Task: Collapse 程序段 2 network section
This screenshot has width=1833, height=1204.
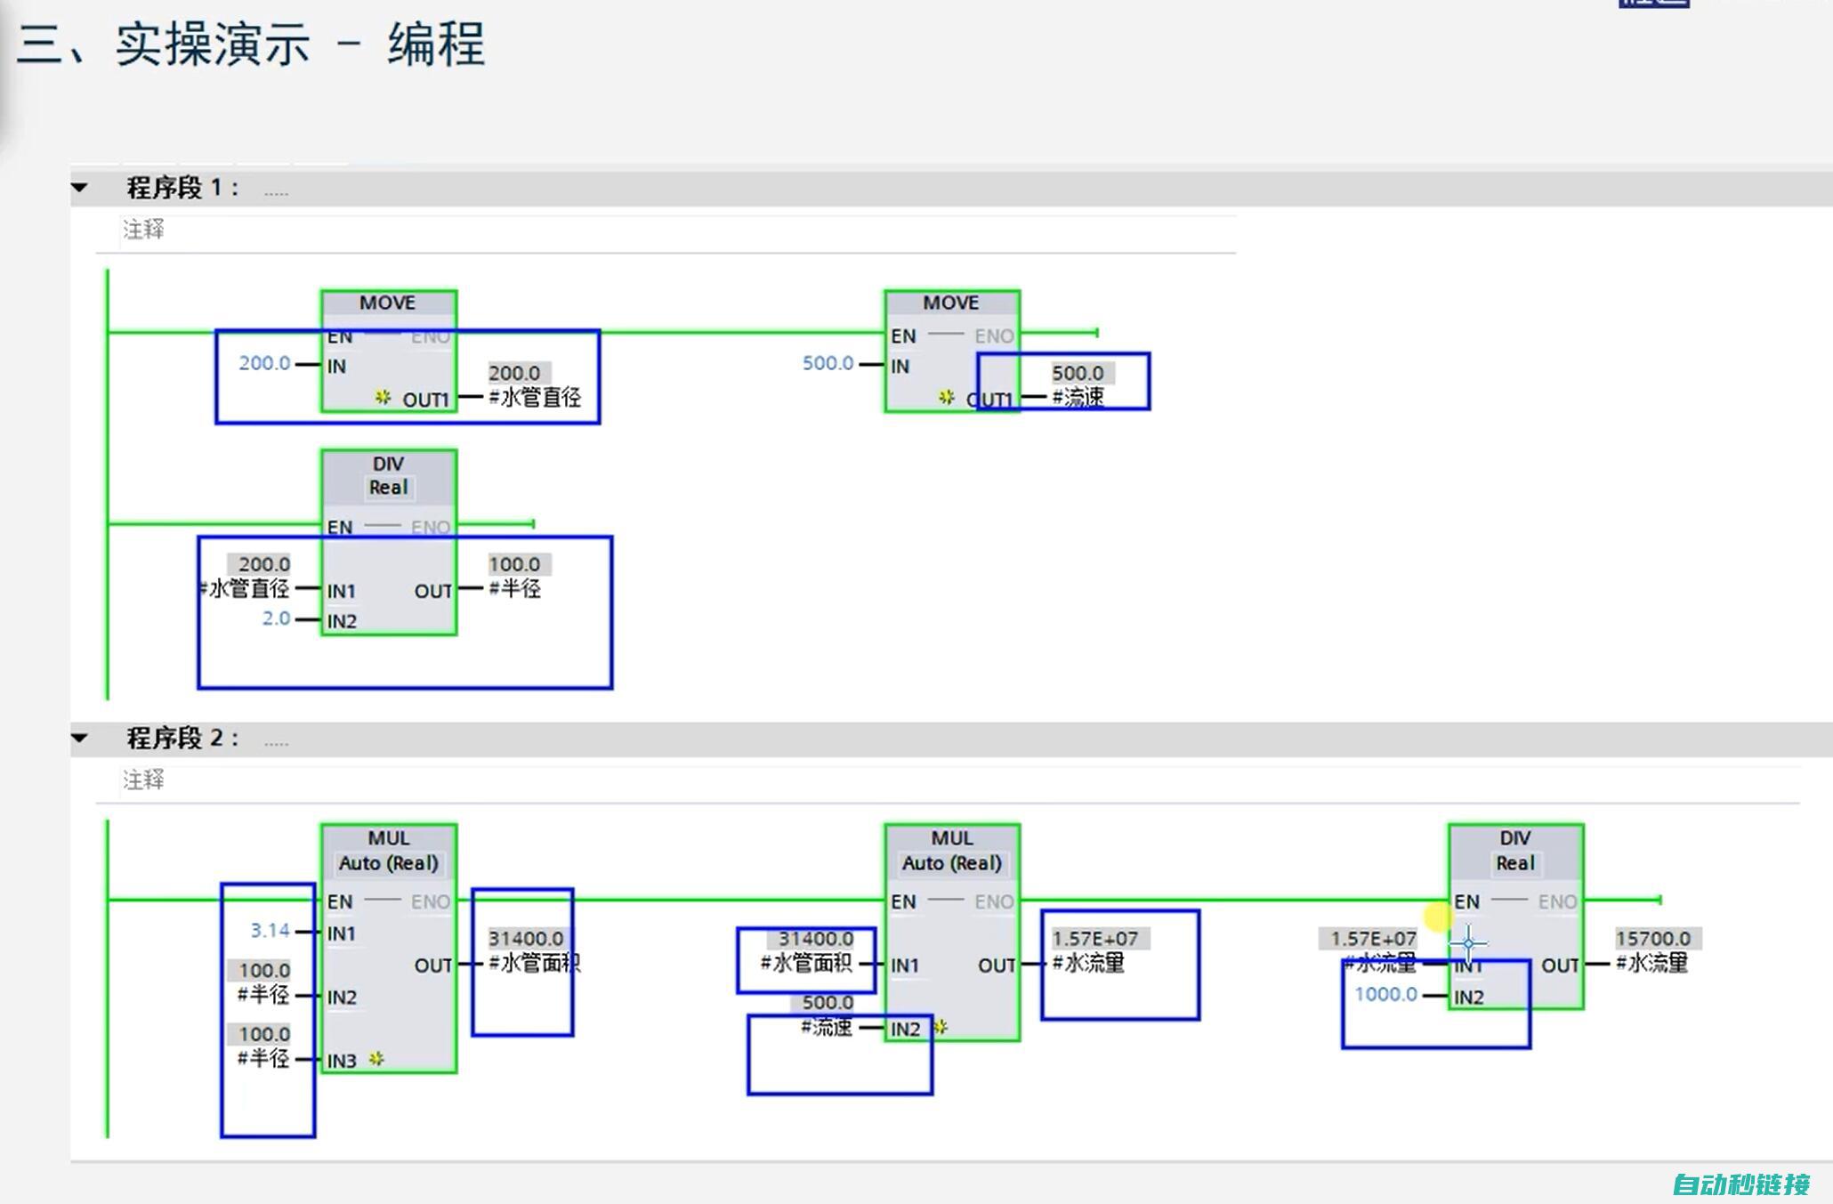Action: (79, 738)
